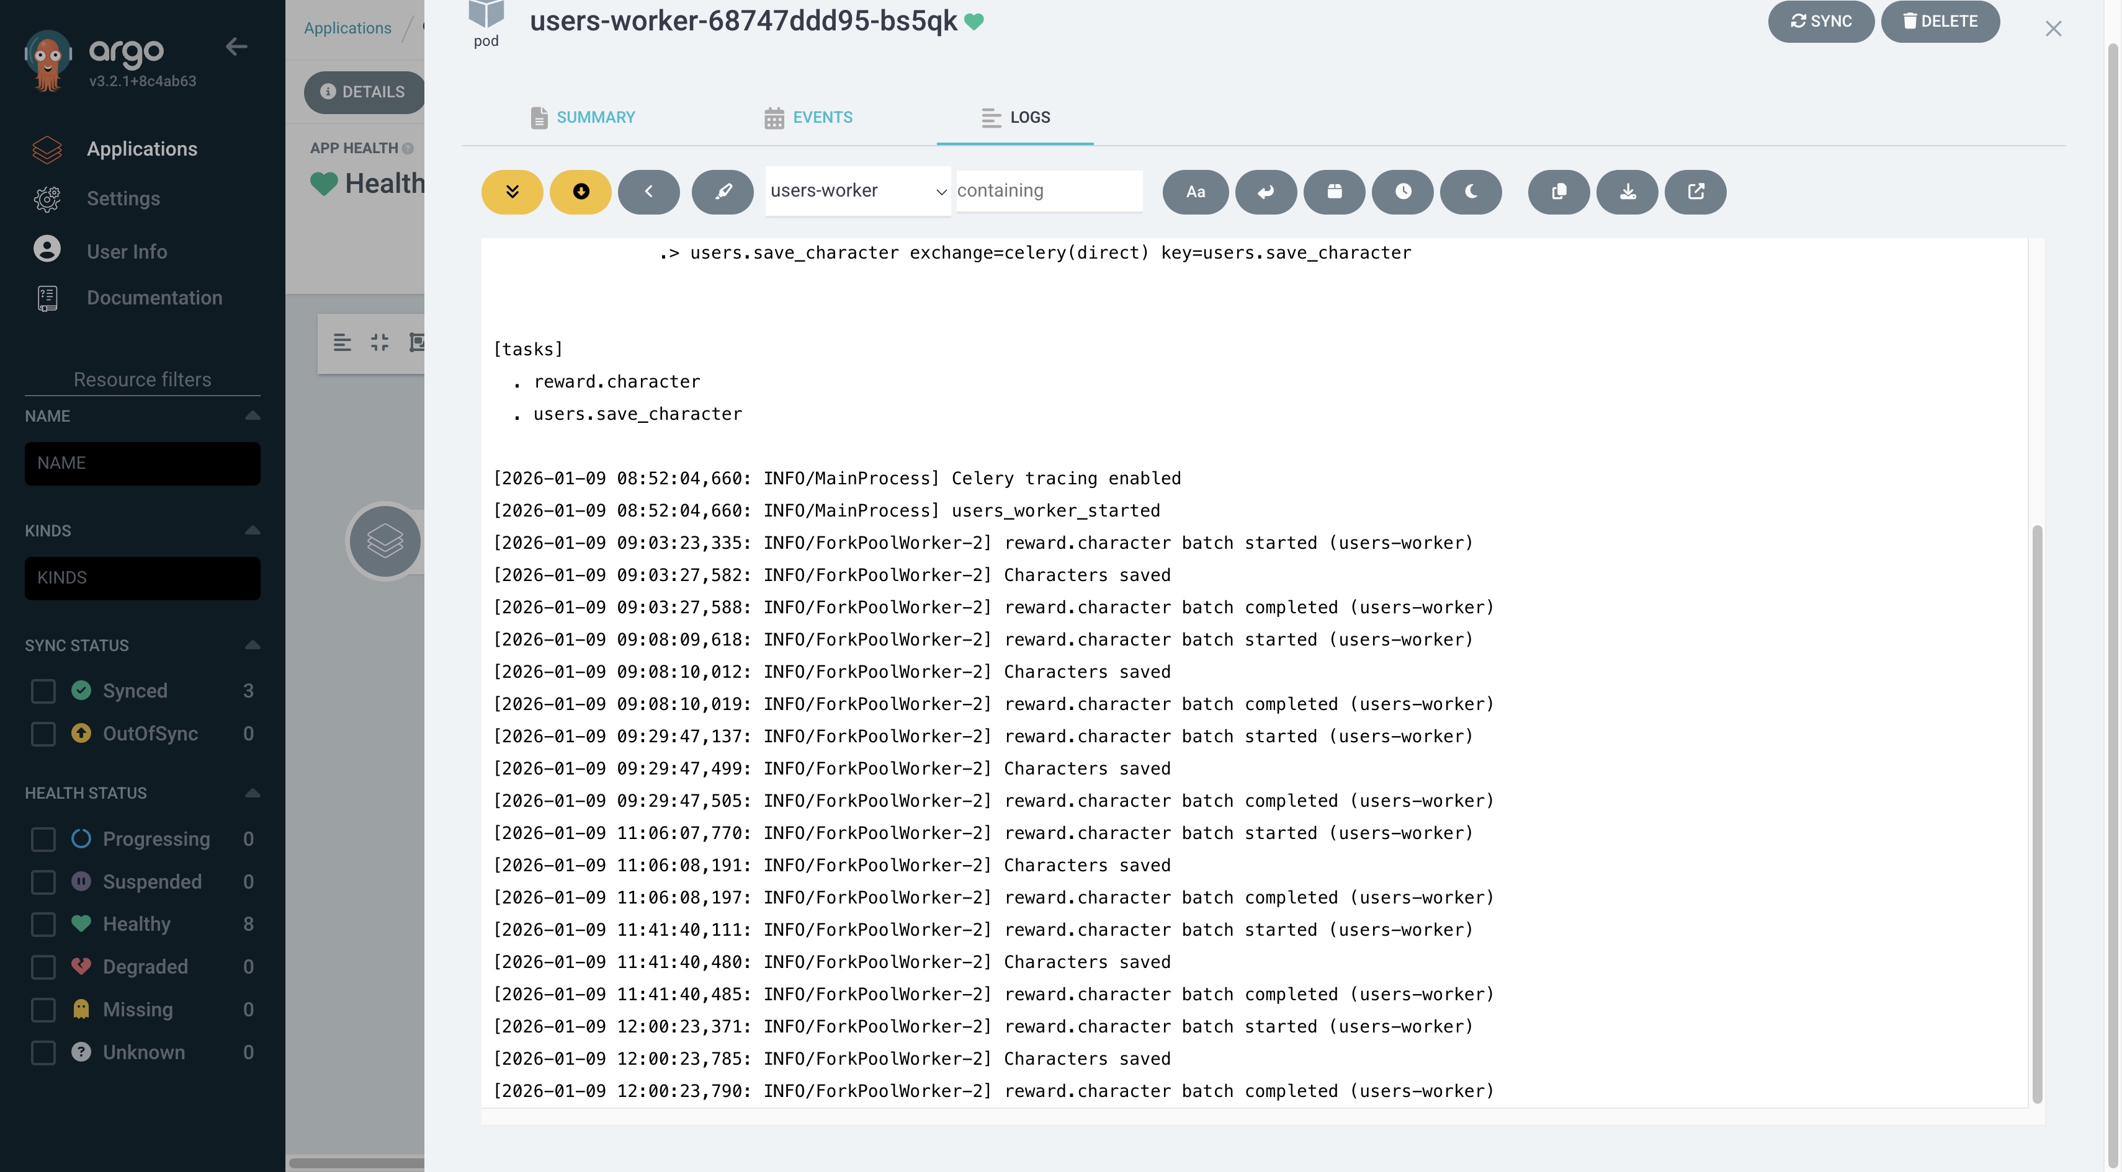This screenshot has width=2122, height=1172.
Task: Copy logs to clipboard
Action: pos(1559,192)
